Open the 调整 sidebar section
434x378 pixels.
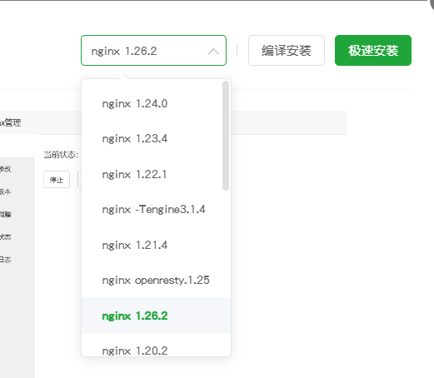6,214
